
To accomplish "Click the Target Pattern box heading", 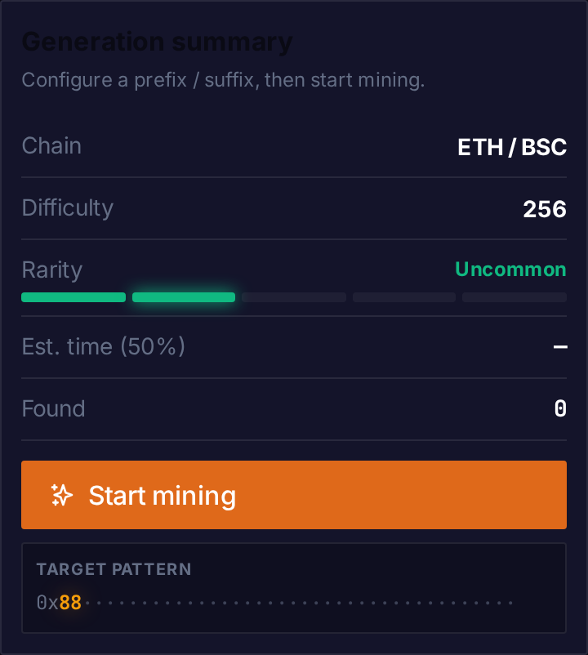I will 114,569.
